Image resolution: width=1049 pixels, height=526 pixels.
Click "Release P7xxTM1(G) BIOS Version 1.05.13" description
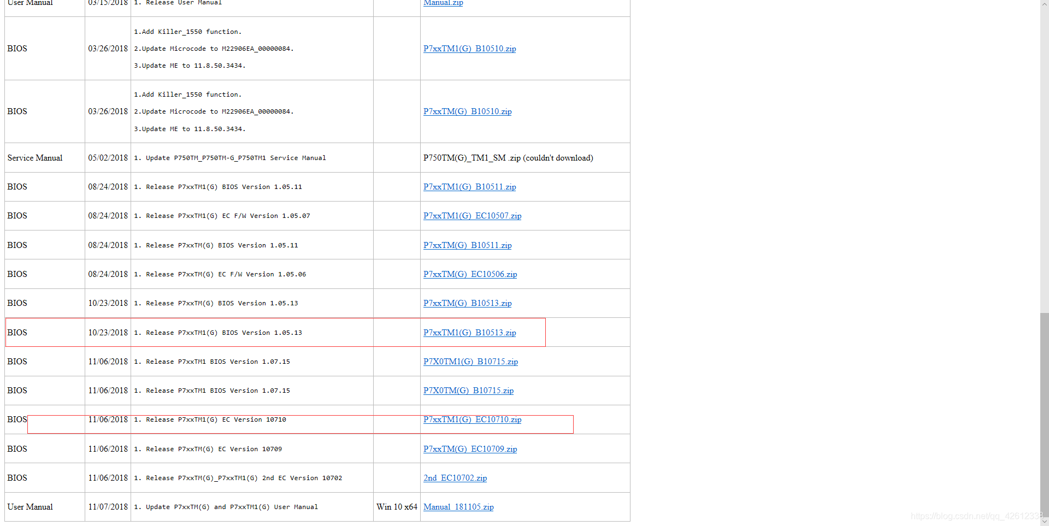pyautogui.click(x=223, y=333)
